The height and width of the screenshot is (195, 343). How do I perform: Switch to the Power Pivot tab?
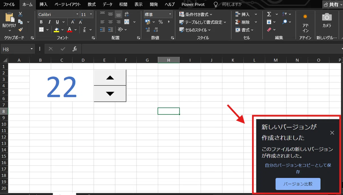pos(193,5)
